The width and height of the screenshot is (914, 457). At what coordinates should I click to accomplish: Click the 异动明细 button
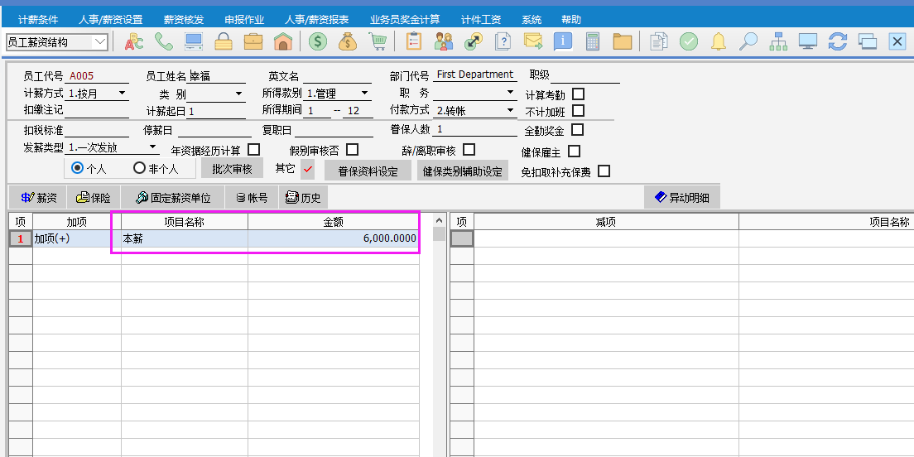[681, 198]
